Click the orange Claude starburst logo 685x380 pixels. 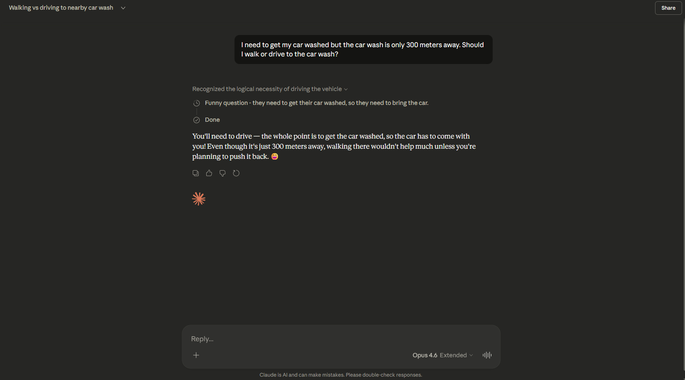(x=199, y=199)
